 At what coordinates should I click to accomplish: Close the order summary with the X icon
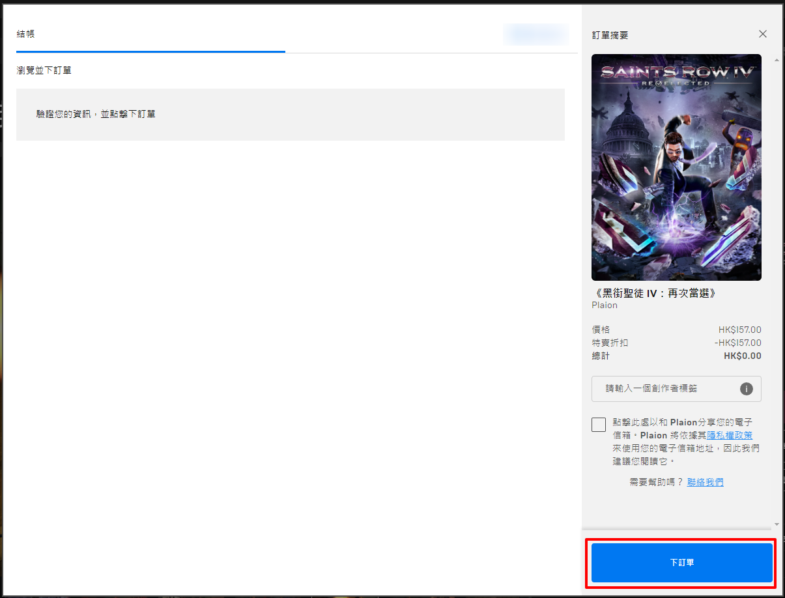(763, 34)
